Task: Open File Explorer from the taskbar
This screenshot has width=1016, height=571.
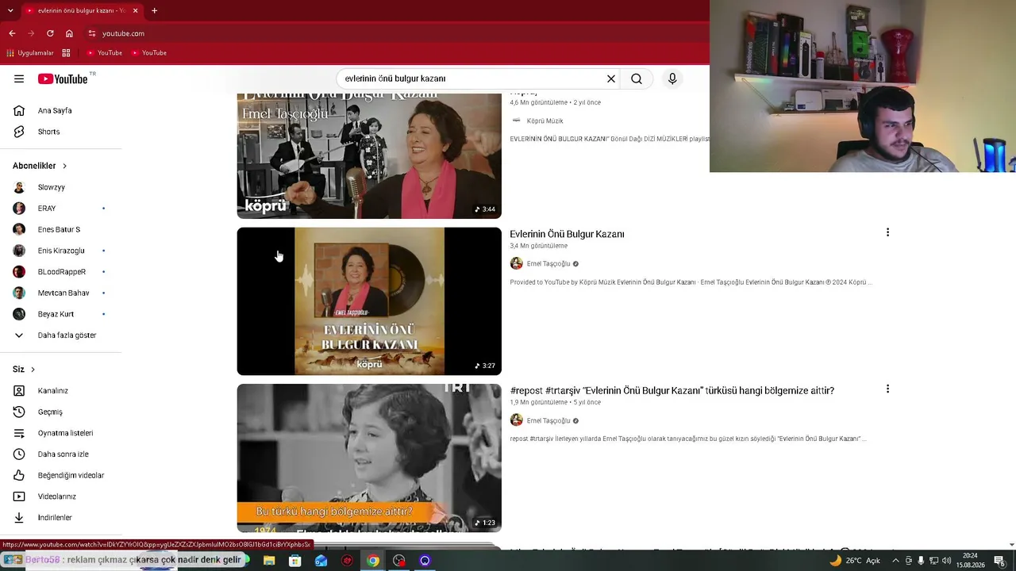Action: click(269, 561)
